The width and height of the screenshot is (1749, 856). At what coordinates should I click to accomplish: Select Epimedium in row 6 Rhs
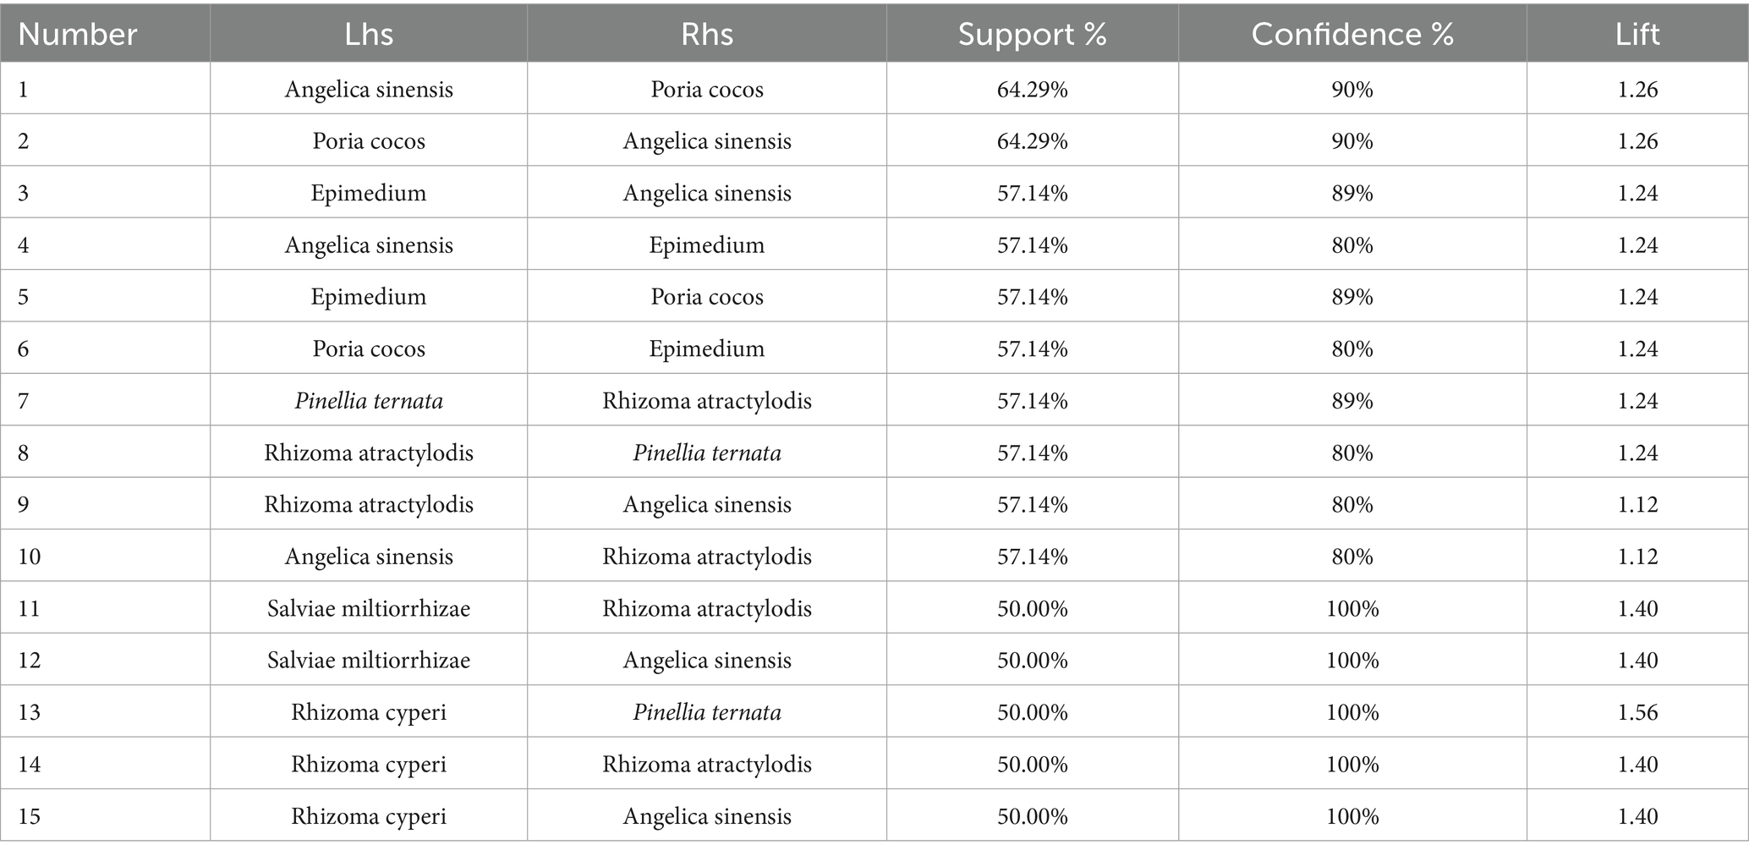[x=707, y=349]
